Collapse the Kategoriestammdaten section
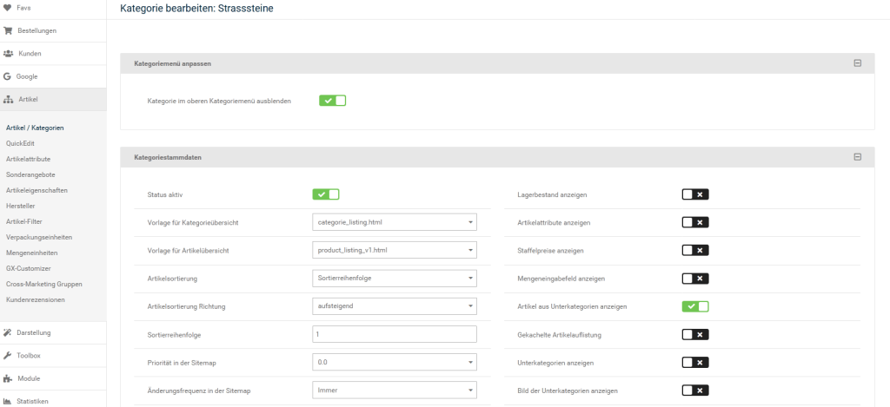This screenshot has width=890, height=407. coord(857,157)
